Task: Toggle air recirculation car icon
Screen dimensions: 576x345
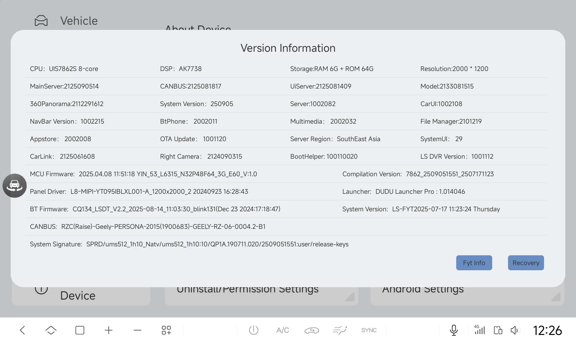Action: [312, 330]
